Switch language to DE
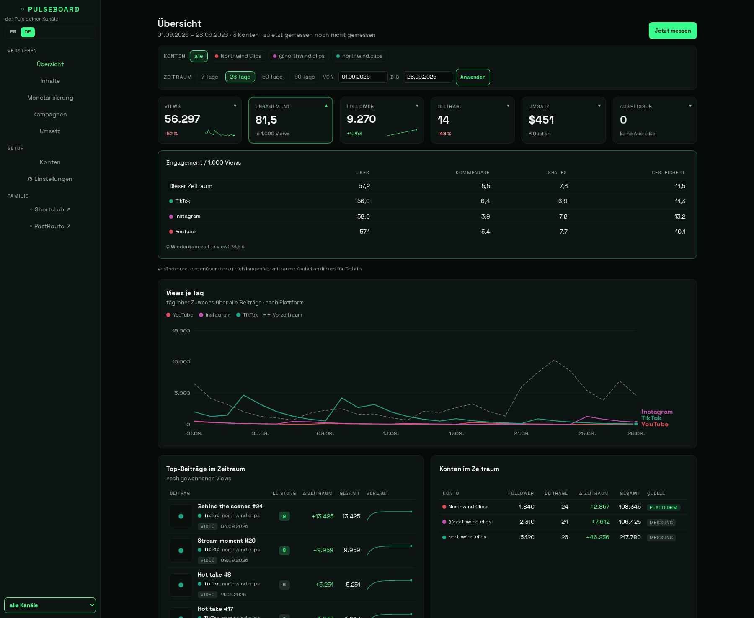The width and height of the screenshot is (754, 618). click(28, 32)
